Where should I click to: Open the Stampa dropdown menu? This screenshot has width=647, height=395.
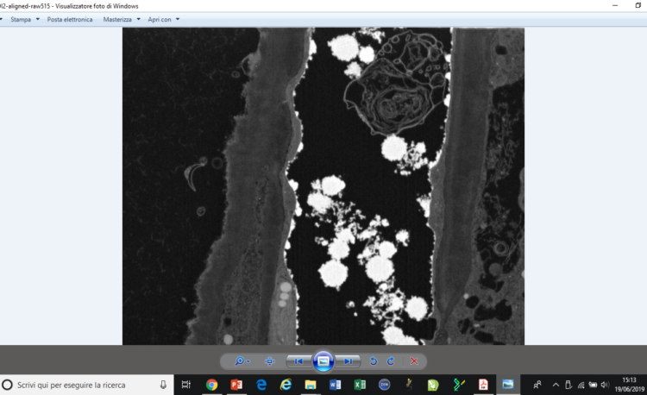point(24,19)
